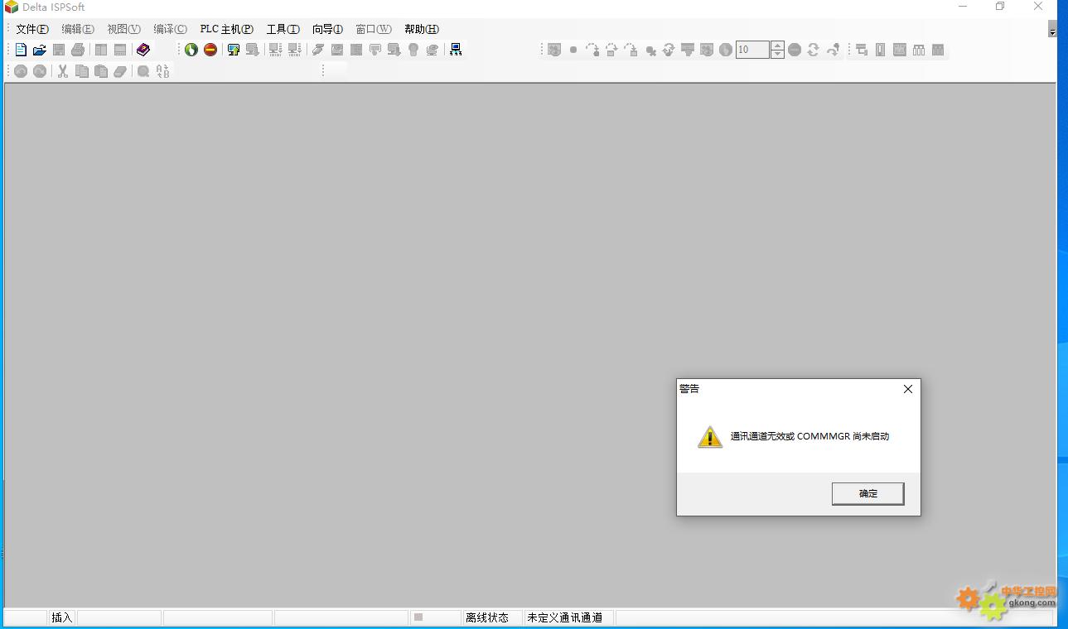Click the greyed undo circular arrow icon

21,71
